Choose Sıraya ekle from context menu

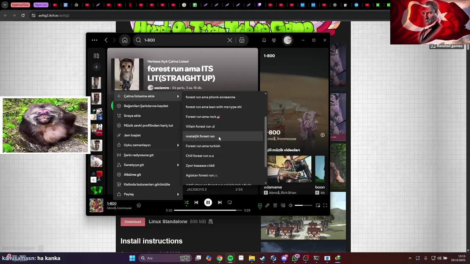pyautogui.click(x=149, y=116)
